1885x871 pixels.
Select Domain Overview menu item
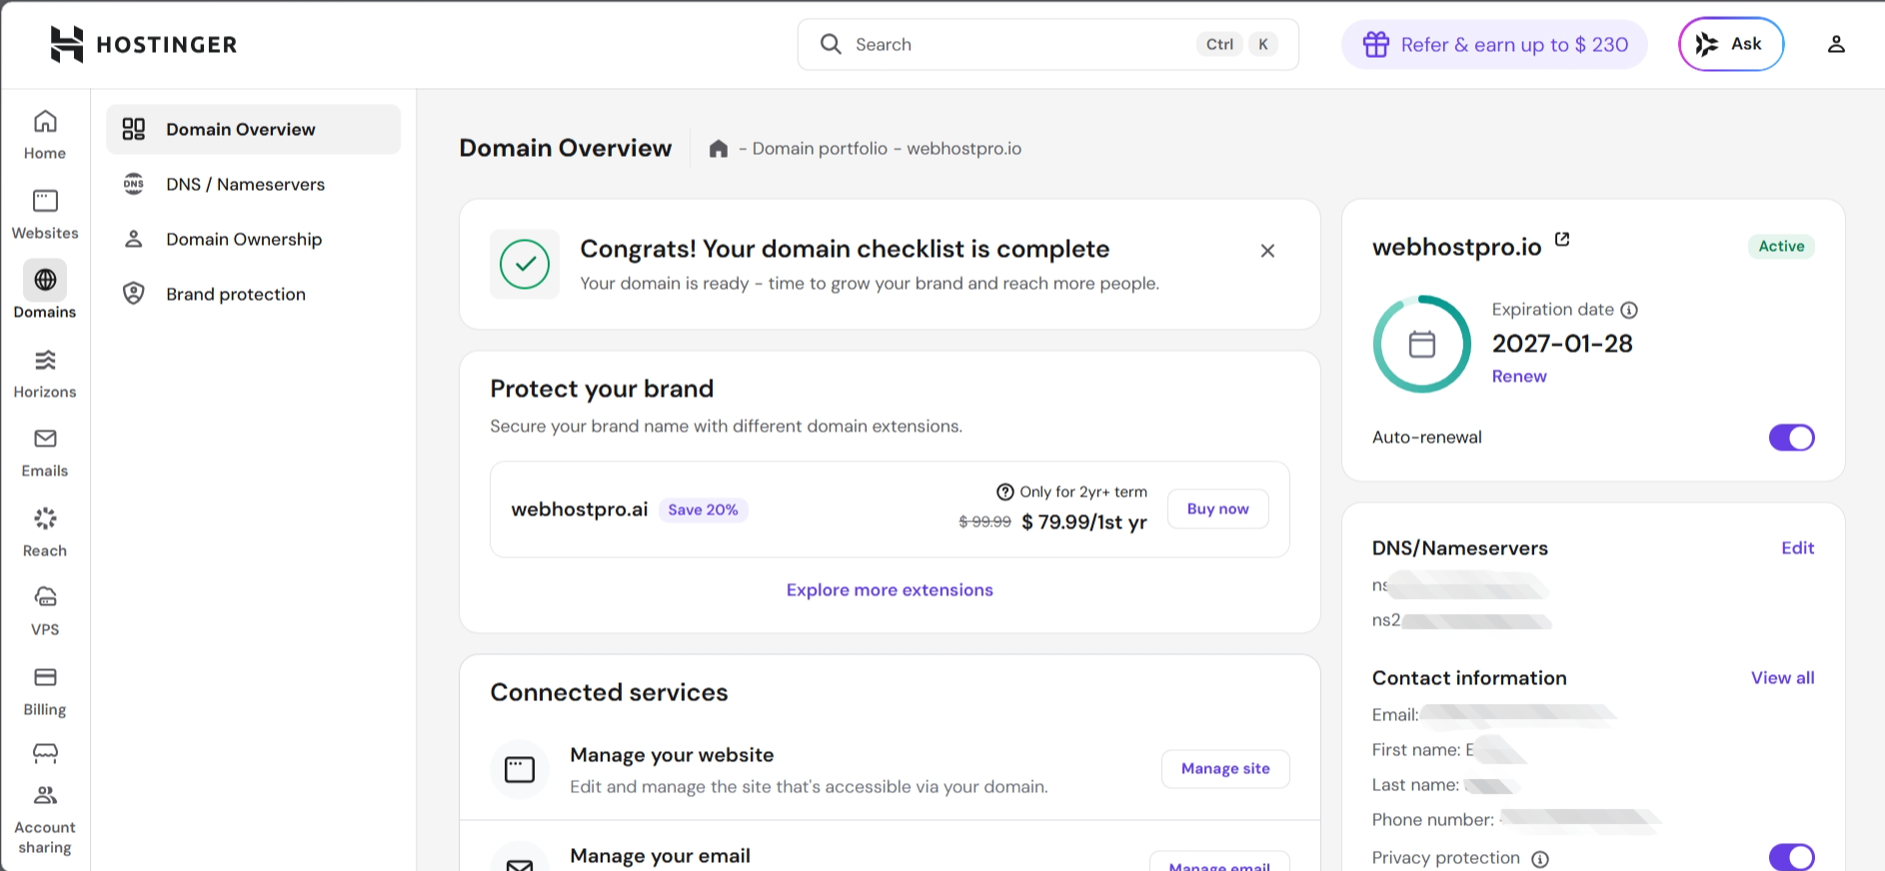tap(254, 129)
